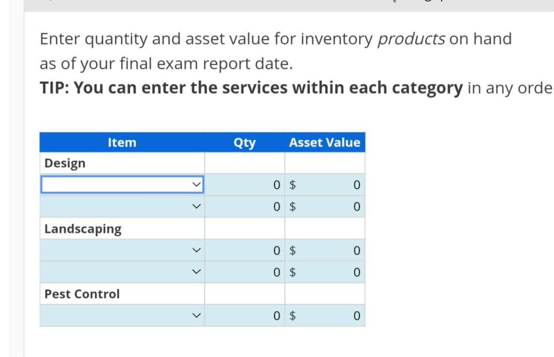
Task: Open the first Design item dropdown
Action: [122, 185]
